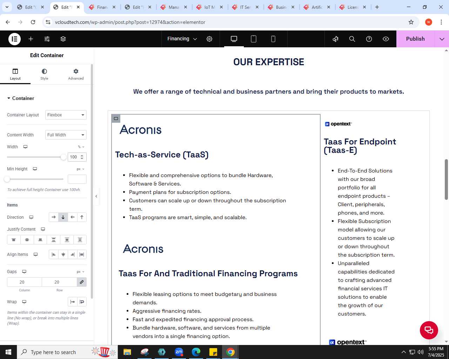
Task: Open page settings gear next to Financing
Action: tap(209, 39)
